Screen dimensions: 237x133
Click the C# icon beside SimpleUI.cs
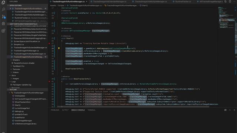(12, 44)
